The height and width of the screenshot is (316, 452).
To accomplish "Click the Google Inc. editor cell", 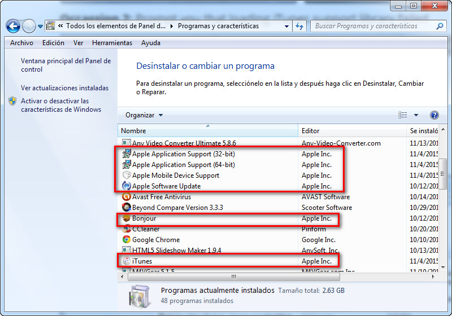I will (319, 240).
